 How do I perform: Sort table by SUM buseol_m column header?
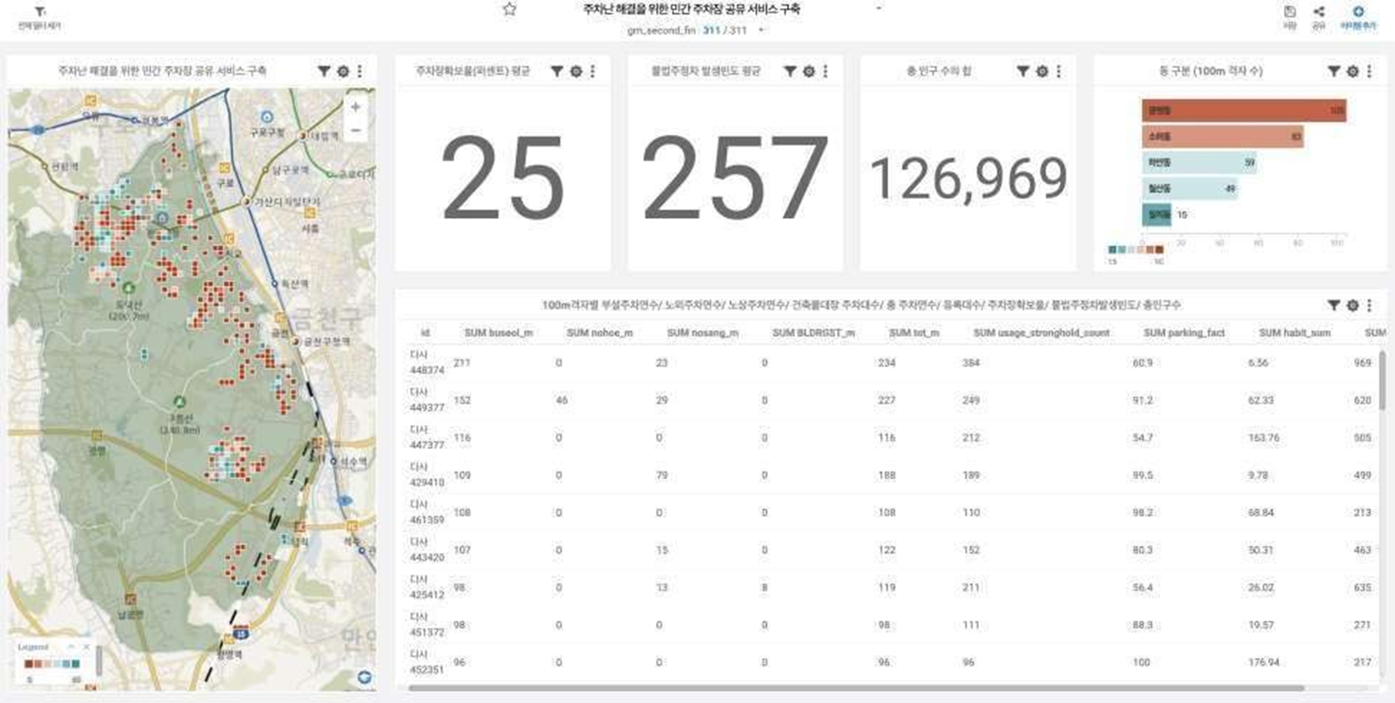(x=498, y=333)
